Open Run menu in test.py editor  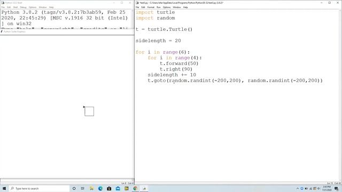point(159,7)
